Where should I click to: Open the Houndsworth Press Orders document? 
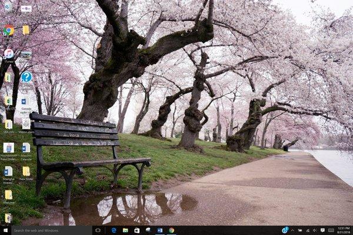[8, 148]
